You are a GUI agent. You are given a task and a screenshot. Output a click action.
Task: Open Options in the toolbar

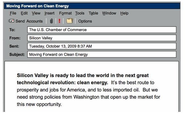click(85, 21)
